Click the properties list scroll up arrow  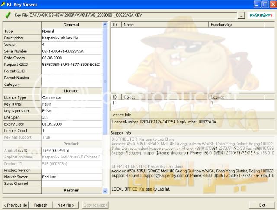pyautogui.click(x=105, y=25)
